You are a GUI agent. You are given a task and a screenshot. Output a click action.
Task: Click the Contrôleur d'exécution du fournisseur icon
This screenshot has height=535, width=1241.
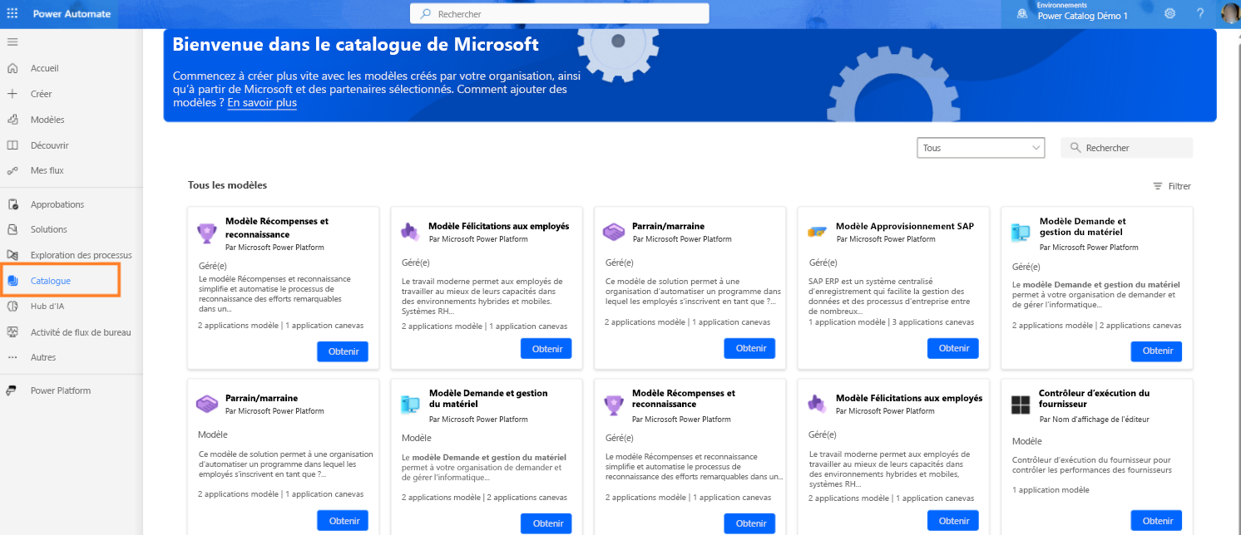1021,405
